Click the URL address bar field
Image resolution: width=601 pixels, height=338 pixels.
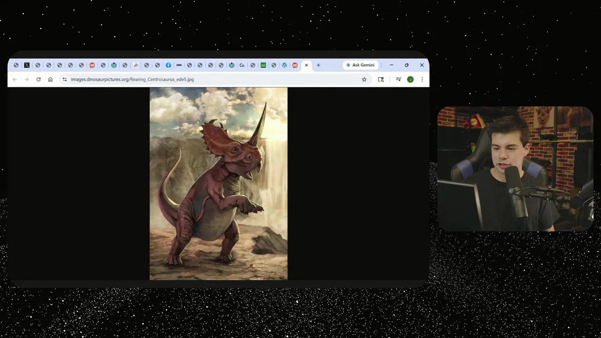(215, 79)
